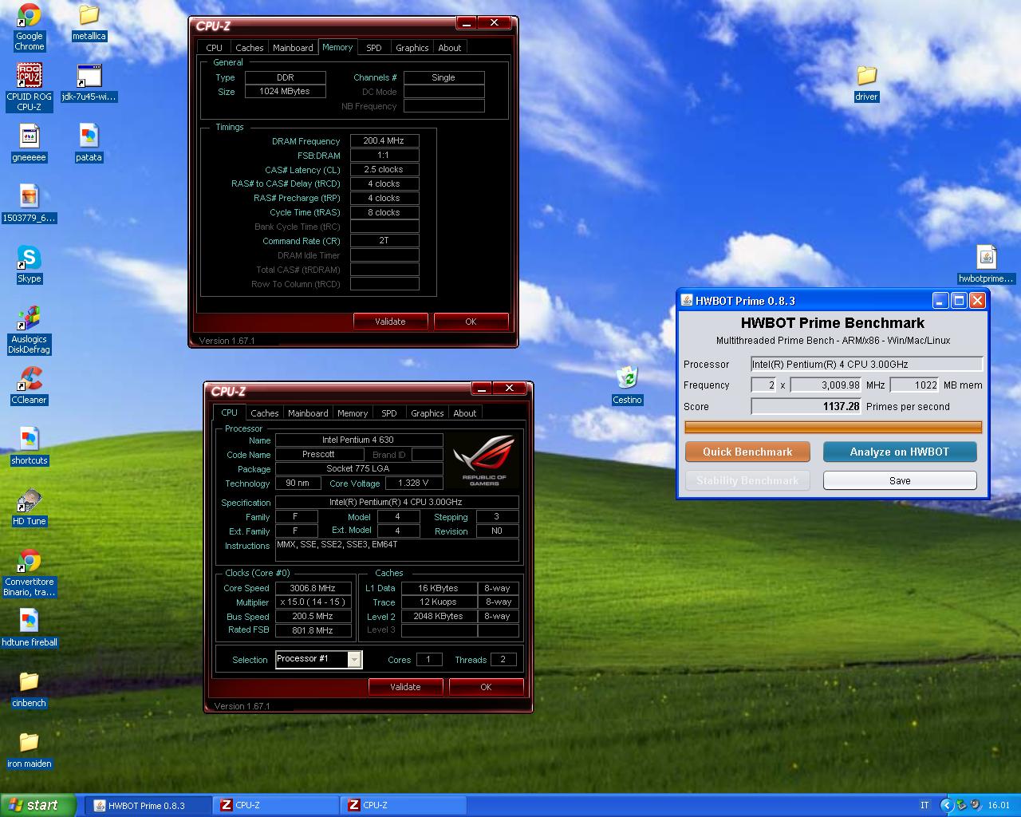This screenshot has width=1021, height=817.
Task: Click the Level 2 cache value 2048 KBytes
Action: (438, 616)
